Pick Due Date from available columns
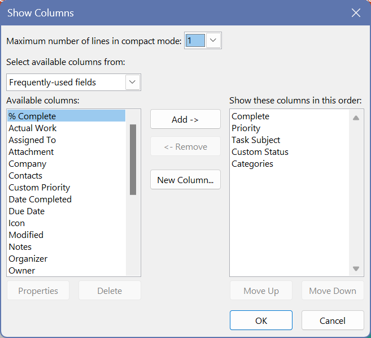 27,211
